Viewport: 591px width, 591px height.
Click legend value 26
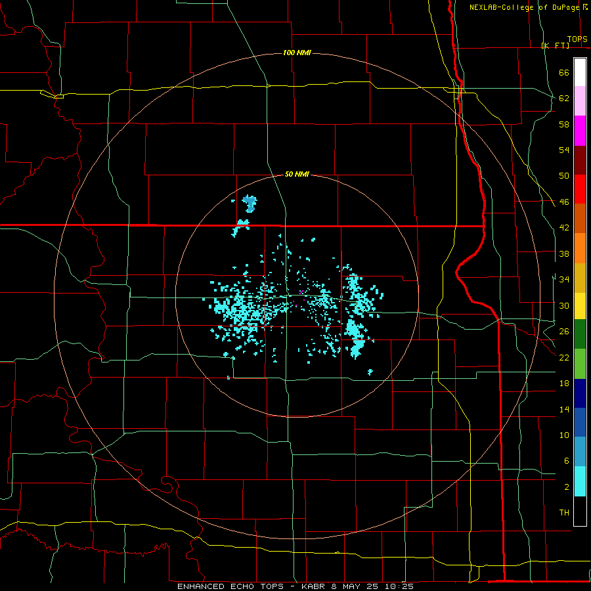[x=564, y=332]
